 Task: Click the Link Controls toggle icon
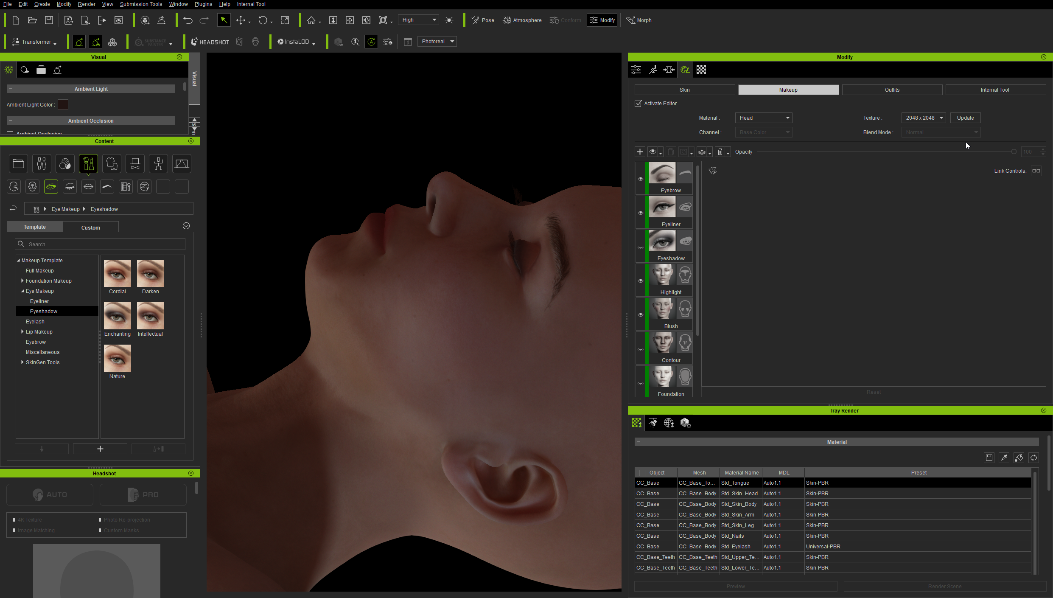pyautogui.click(x=1036, y=171)
